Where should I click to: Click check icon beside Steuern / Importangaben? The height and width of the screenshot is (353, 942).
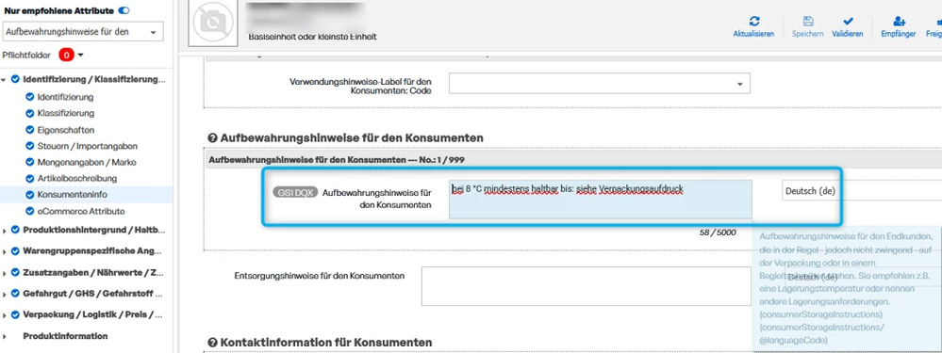(x=29, y=146)
